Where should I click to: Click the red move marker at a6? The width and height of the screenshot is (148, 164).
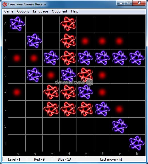click(17, 58)
